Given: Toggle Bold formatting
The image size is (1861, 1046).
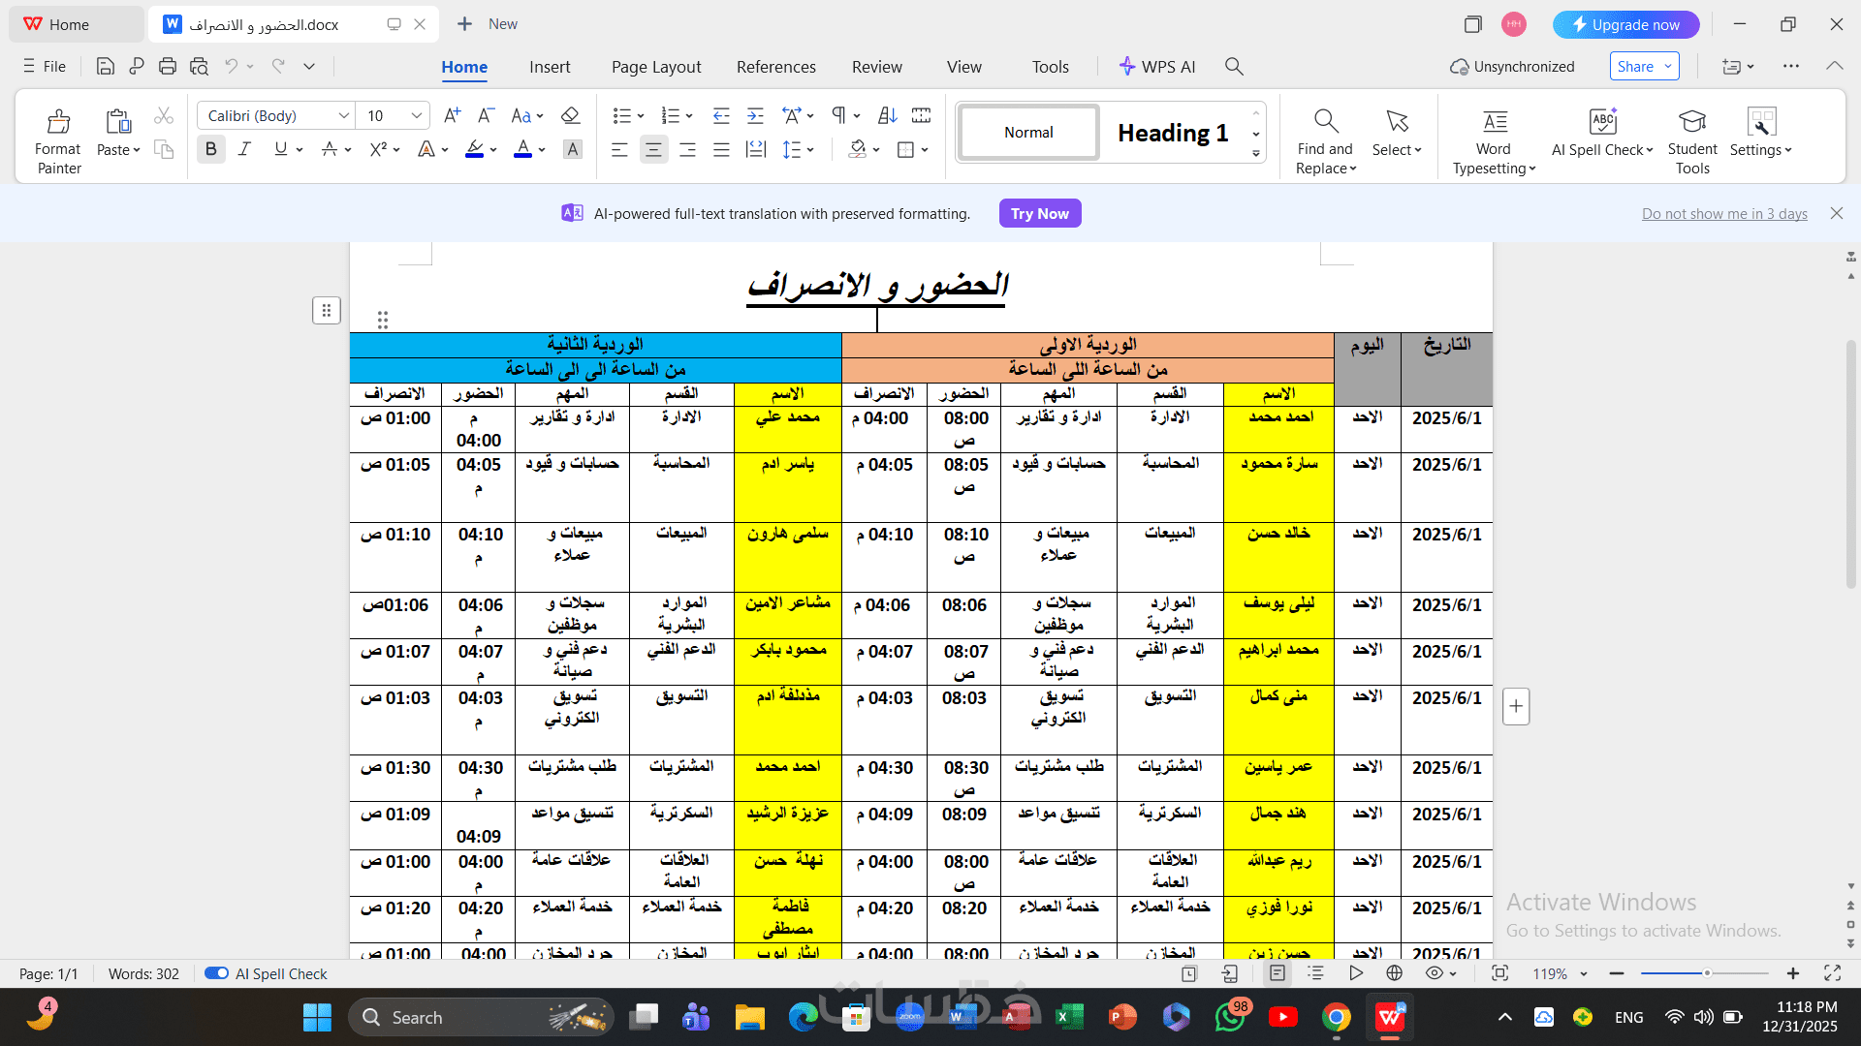Looking at the screenshot, I should tap(211, 149).
